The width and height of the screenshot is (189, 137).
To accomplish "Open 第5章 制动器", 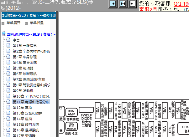I will click(23, 68).
